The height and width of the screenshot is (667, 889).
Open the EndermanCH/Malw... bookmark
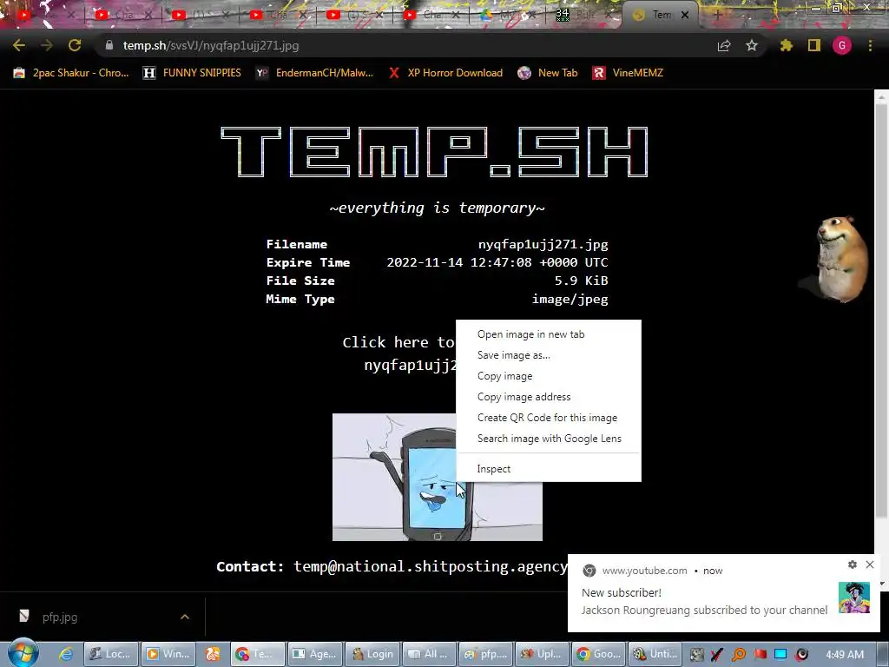(x=314, y=73)
